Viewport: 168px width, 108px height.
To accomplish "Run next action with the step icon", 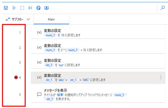I will pyautogui.click(x=30, y=8).
